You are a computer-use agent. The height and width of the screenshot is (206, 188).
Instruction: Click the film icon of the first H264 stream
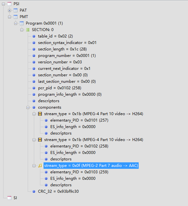(40, 114)
